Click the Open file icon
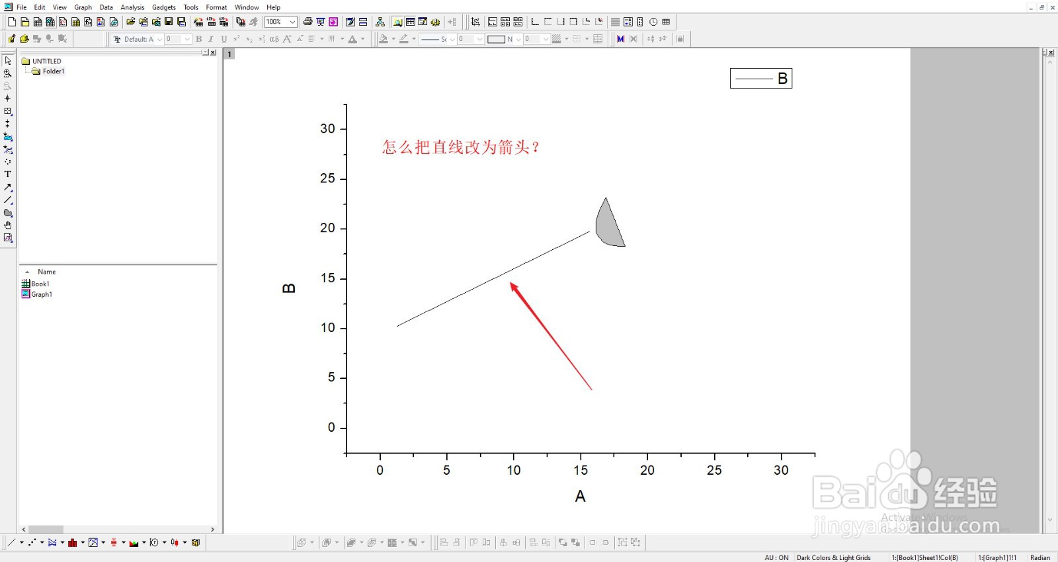Screen dimensions: 1058x562 pyautogui.click(x=131, y=22)
